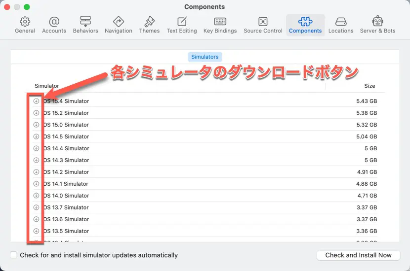Viewport: 410px width, 271px height.
Task: Click the 5.32 GB size value
Action: (367, 125)
